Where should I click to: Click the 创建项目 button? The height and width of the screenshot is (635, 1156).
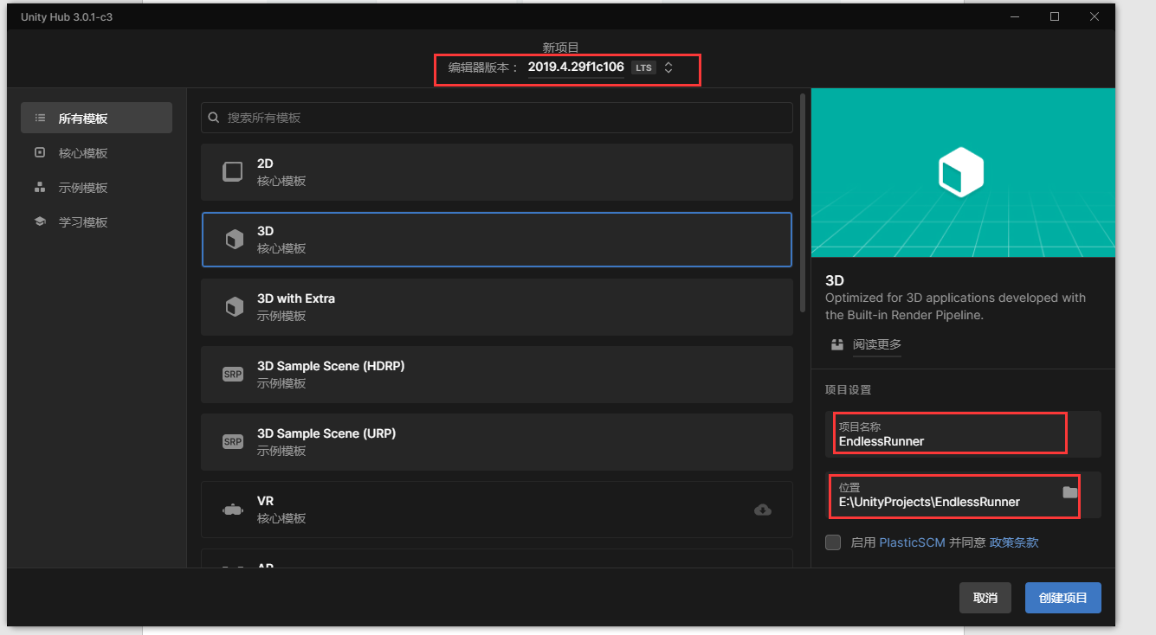pos(1063,598)
